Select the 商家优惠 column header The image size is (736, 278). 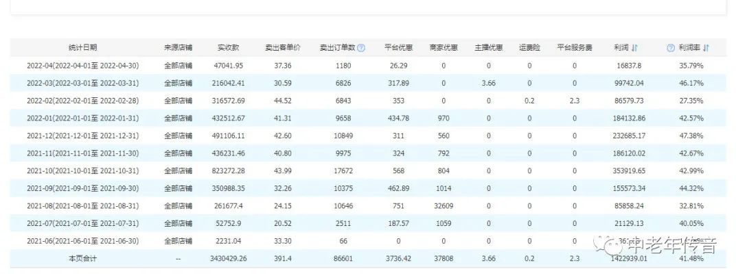click(x=443, y=48)
